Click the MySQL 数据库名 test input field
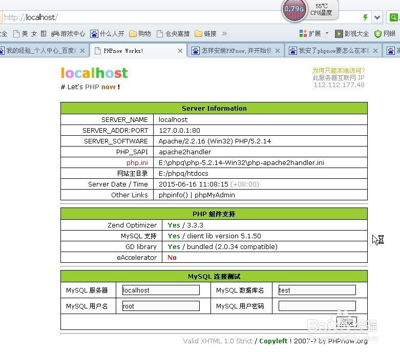The image size is (400, 352). coord(317,290)
